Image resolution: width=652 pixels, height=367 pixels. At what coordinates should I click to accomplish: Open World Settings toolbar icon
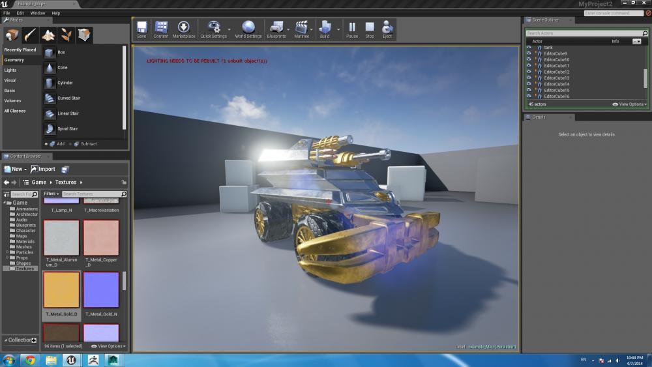pos(248,29)
